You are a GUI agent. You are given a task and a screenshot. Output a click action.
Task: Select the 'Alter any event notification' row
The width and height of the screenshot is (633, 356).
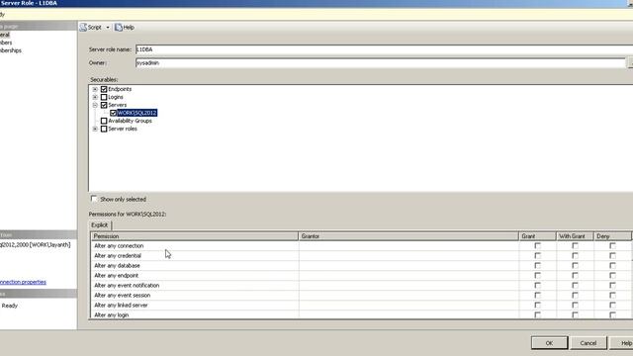pos(361,286)
